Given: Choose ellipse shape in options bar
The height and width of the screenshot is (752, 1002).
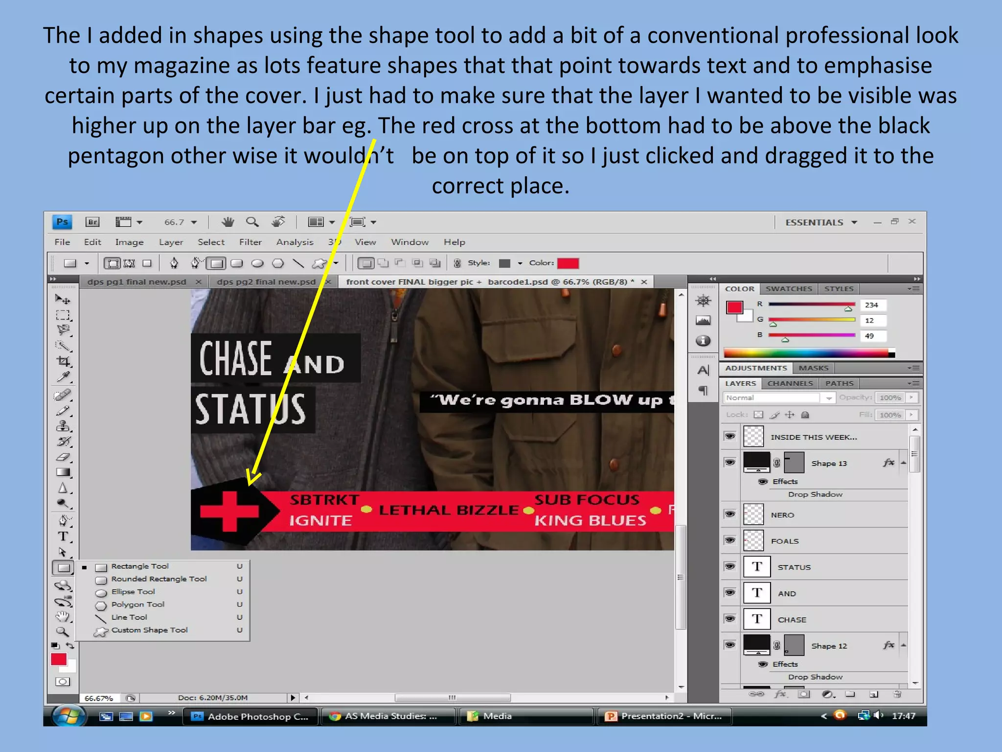Looking at the screenshot, I should click(257, 264).
